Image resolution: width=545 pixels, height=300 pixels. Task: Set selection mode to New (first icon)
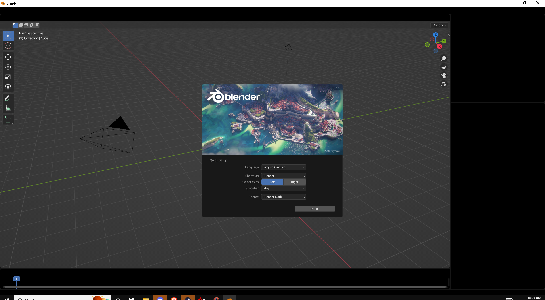pyautogui.click(x=15, y=25)
